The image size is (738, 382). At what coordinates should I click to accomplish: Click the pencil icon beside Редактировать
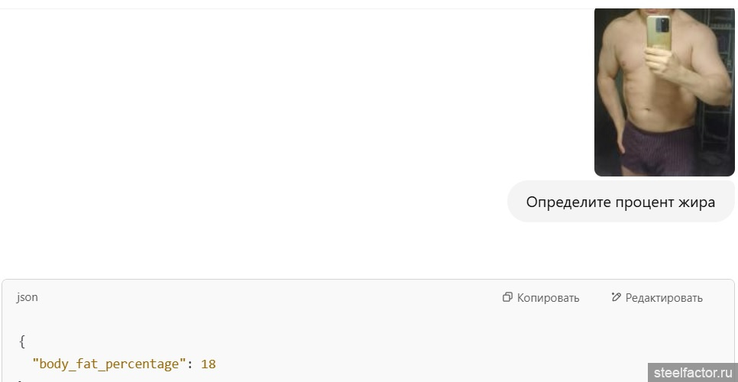[616, 297]
